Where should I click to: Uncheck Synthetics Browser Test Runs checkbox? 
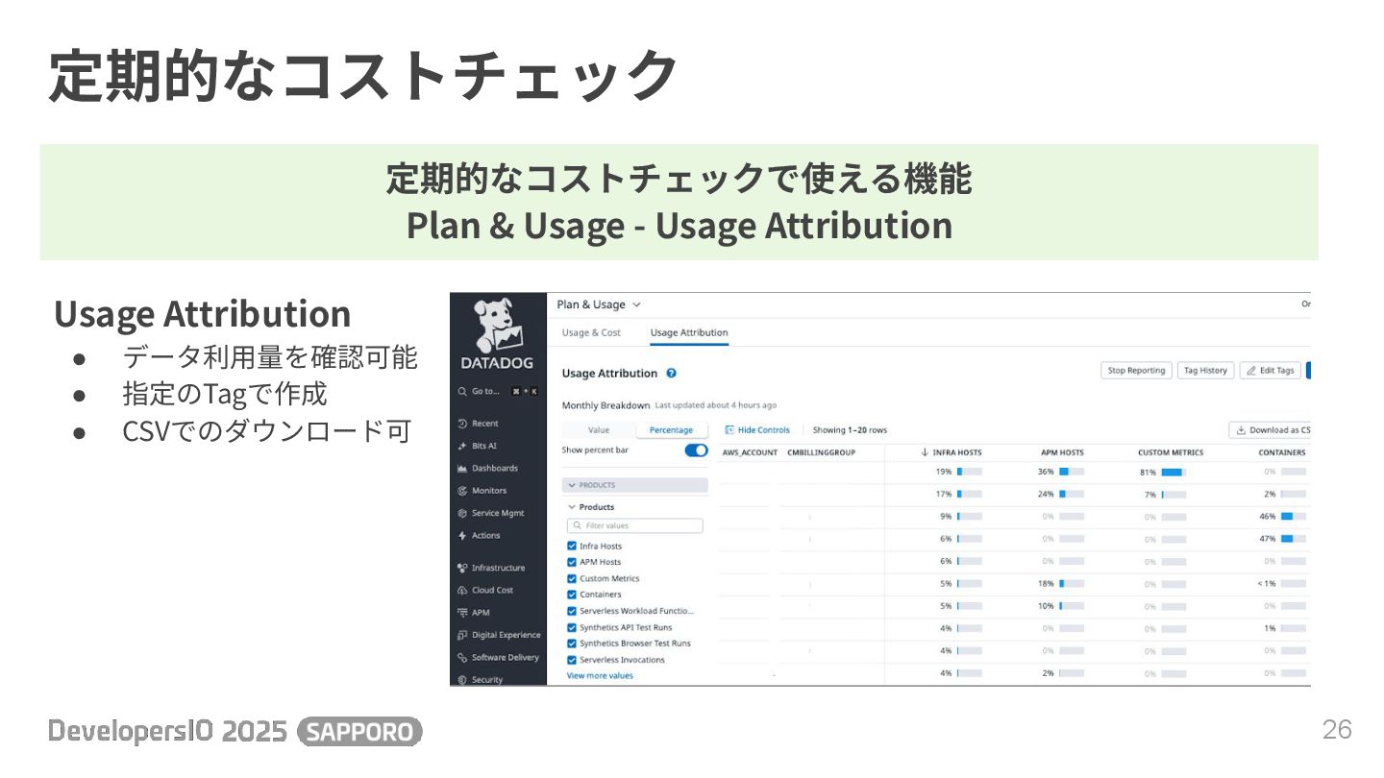(572, 644)
